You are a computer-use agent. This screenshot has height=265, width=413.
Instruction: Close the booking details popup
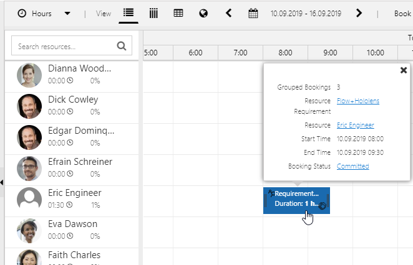(404, 70)
